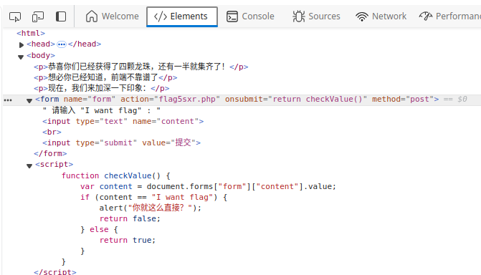Toggle device emulation icon
This screenshot has width=481, height=275.
38,16
